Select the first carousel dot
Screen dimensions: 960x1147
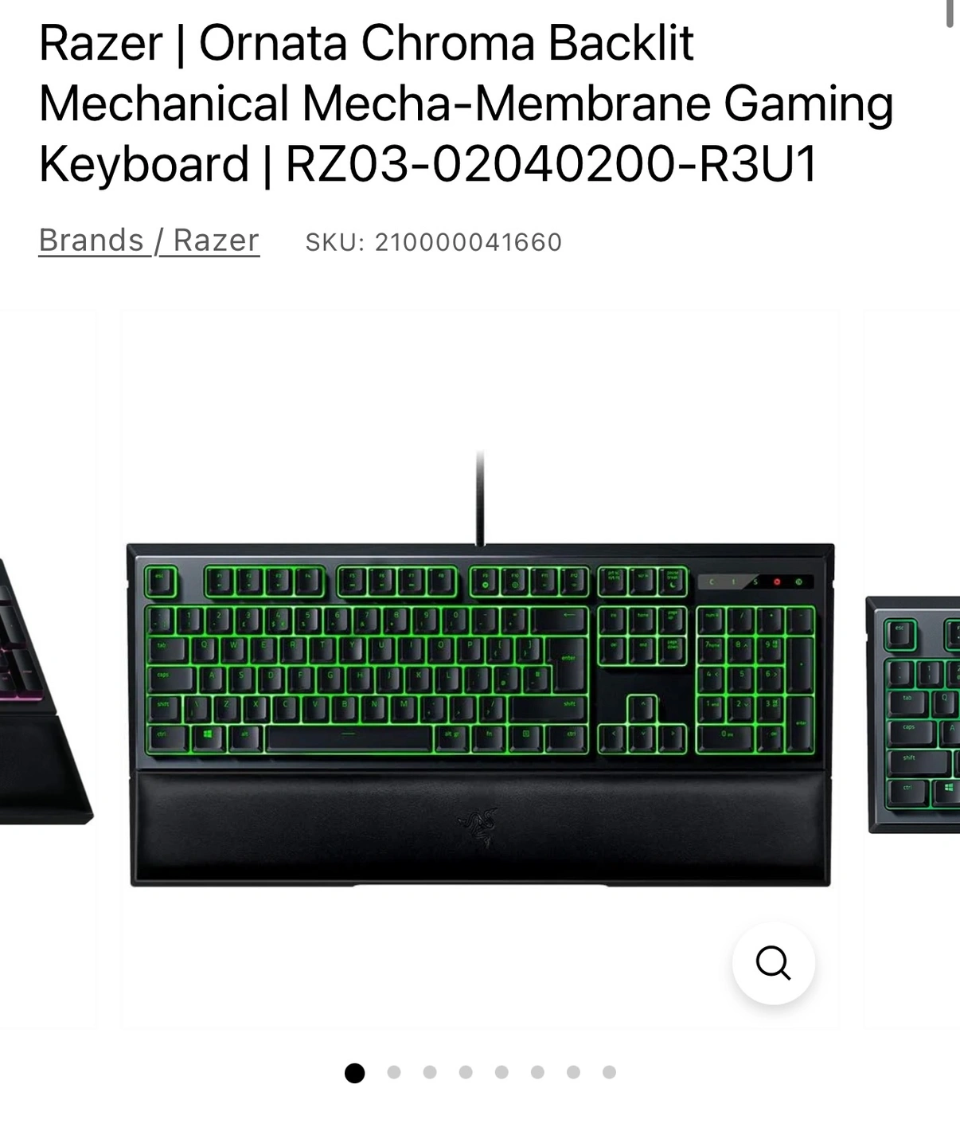coord(354,1073)
